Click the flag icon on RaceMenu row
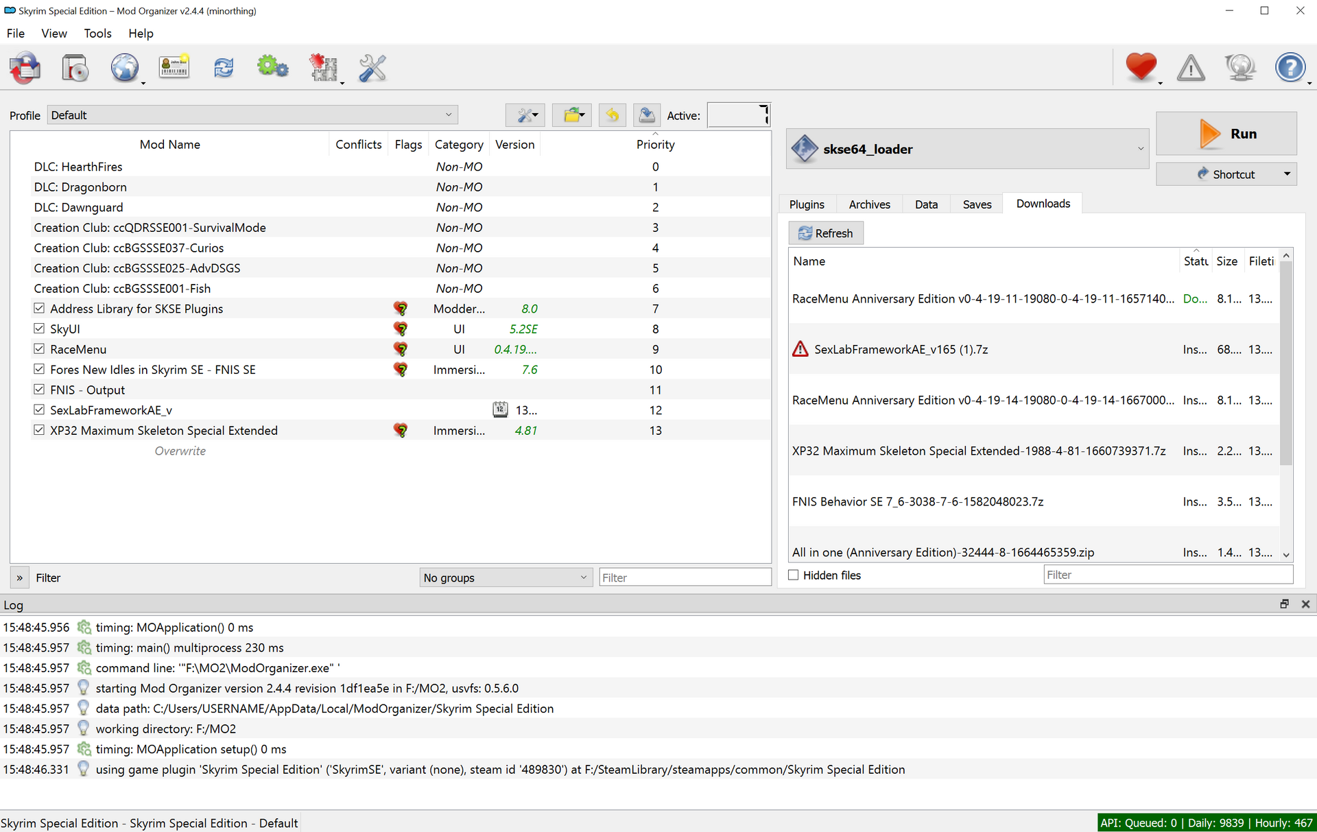 [x=401, y=349]
